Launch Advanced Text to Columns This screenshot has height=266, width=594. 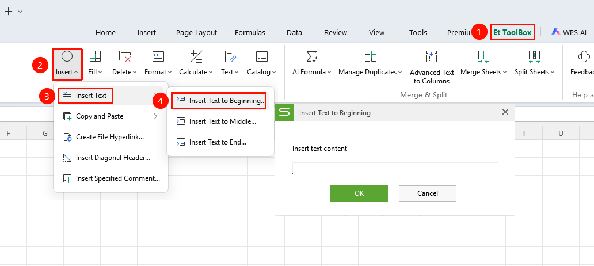click(432, 67)
